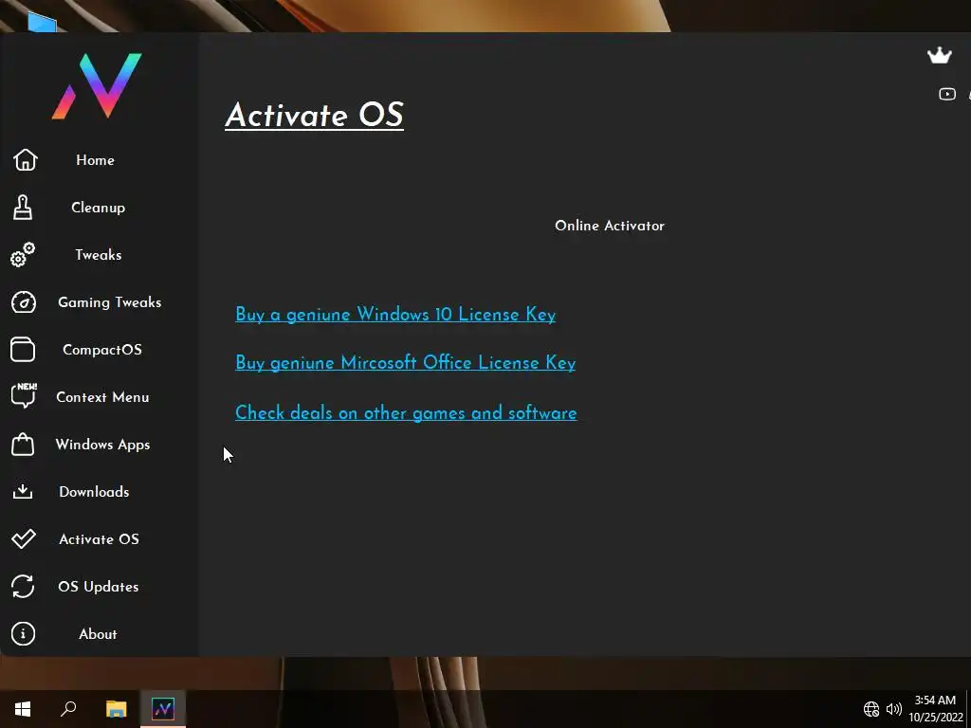Open Buy geniune Mircosoft Office License Key link
This screenshot has width=971, height=728.
click(x=405, y=363)
